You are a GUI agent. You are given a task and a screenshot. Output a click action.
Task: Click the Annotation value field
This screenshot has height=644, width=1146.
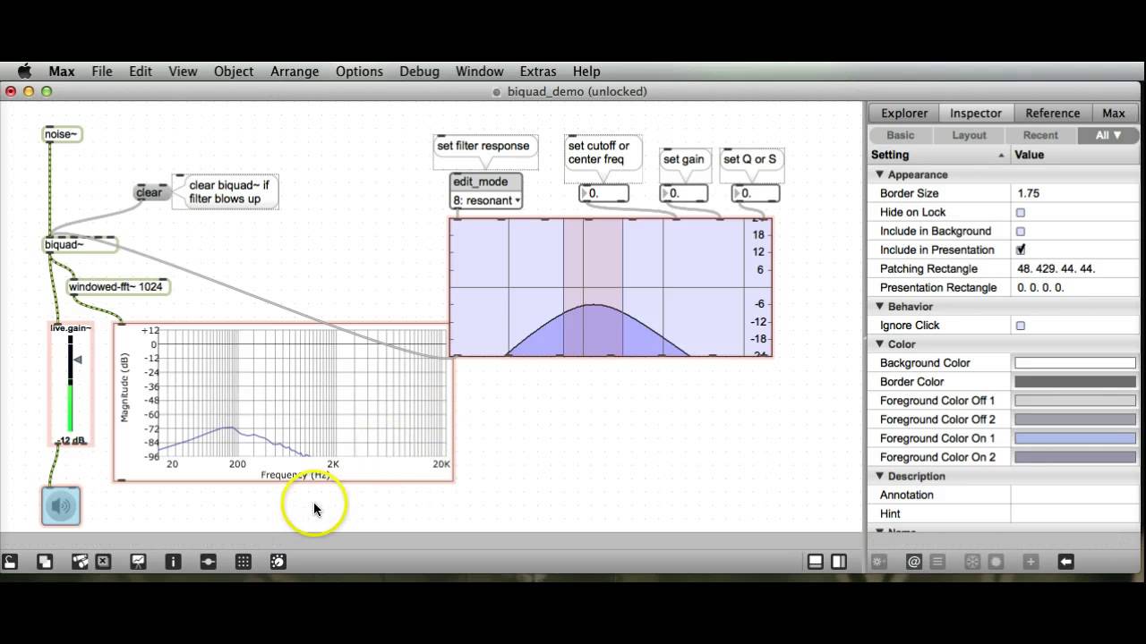(1074, 495)
